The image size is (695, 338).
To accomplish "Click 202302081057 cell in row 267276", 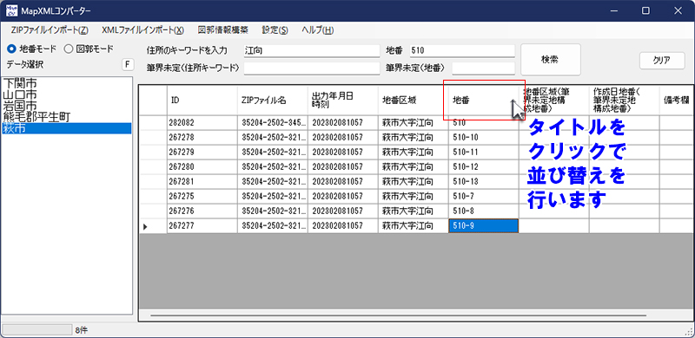I will pyautogui.click(x=343, y=211).
